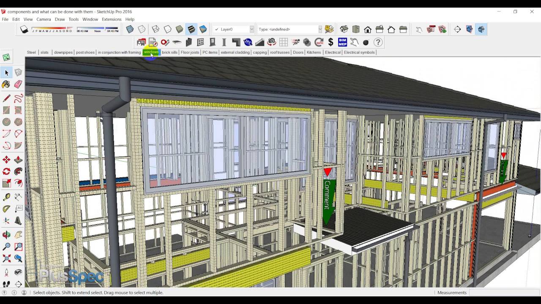Click the Zoom Extents tool
The image size is (541, 304).
pyautogui.click(x=6, y=258)
